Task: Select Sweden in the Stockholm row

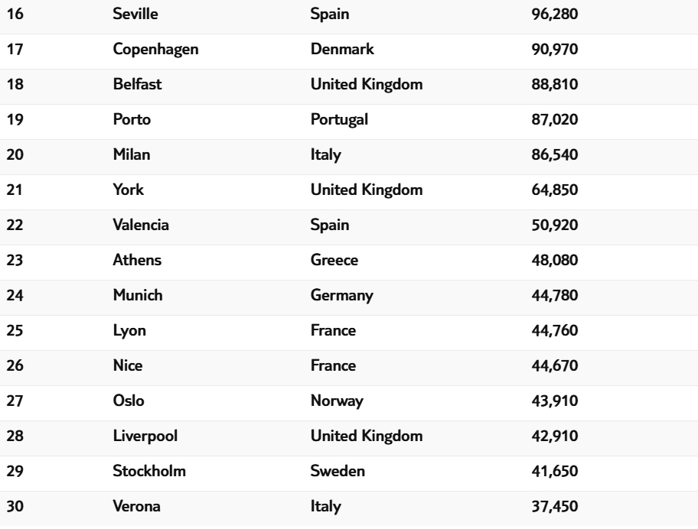Action: tap(338, 472)
